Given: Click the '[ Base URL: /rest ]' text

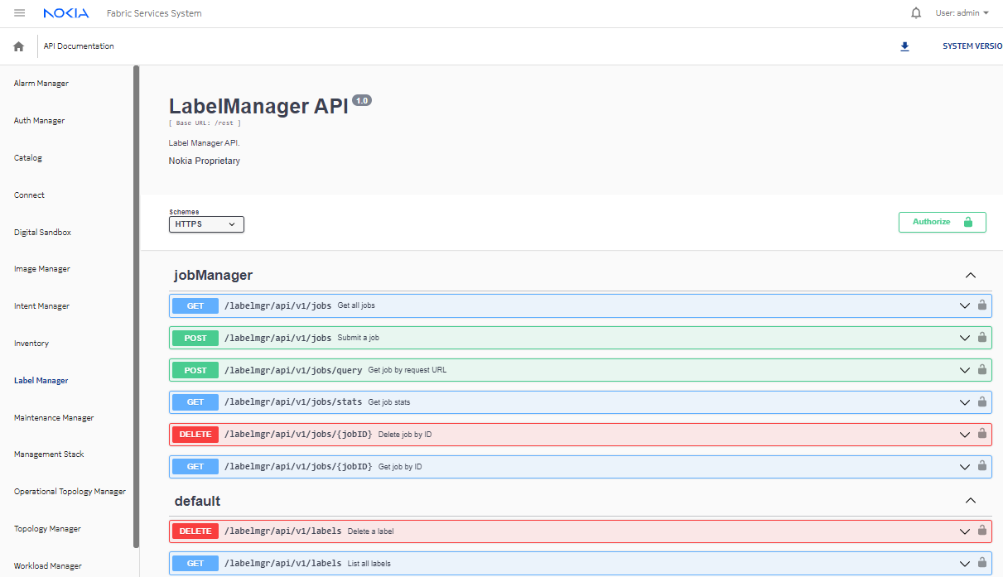Looking at the screenshot, I should coord(205,123).
